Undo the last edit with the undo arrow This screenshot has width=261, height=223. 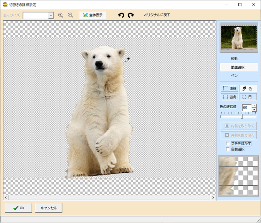click(x=121, y=15)
